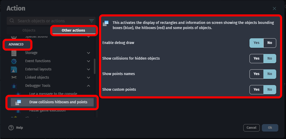This screenshot has height=139, width=286.
Task: Click the Debugger Tools bug icon
Action: pyautogui.click(x=14, y=86)
